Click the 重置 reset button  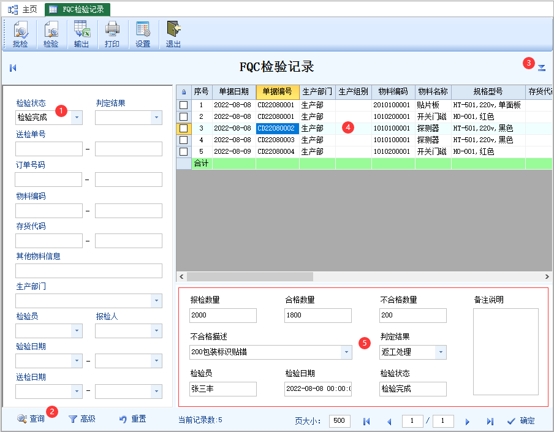tap(133, 419)
